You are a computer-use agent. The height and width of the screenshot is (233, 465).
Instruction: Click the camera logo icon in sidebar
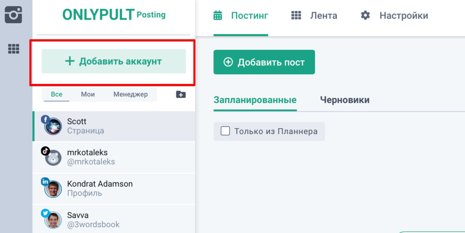[13, 14]
